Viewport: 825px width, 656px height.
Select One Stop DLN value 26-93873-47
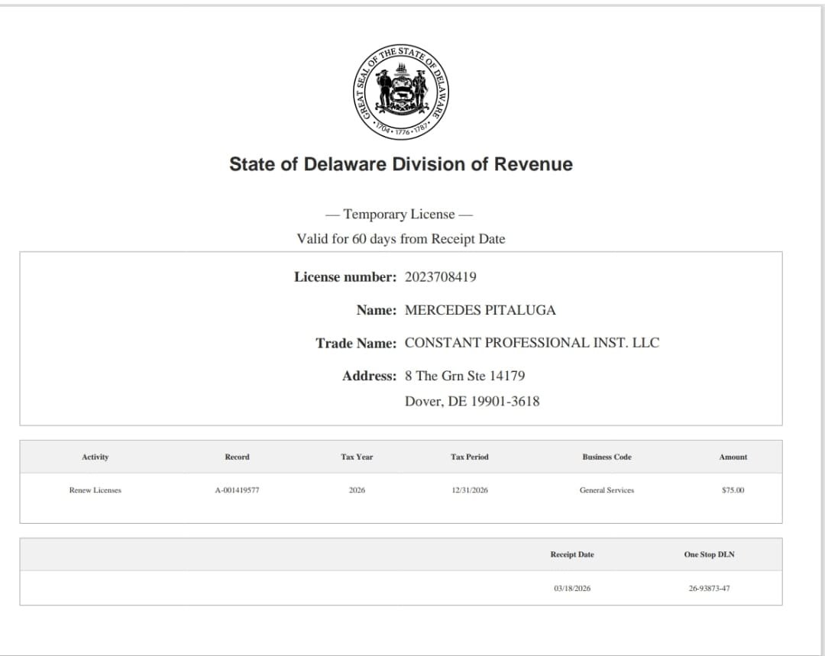click(x=709, y=588)
